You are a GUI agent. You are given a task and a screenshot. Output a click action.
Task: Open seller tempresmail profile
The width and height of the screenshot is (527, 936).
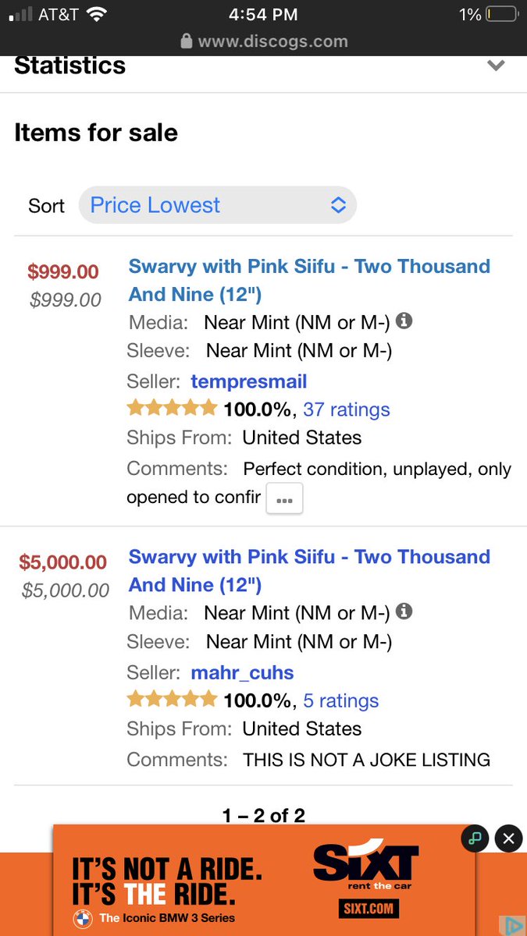click(x=248, y=381)
